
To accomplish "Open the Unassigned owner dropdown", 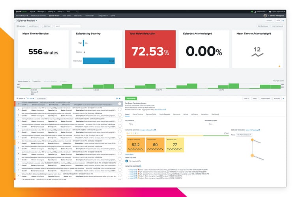I will point(266,98).
